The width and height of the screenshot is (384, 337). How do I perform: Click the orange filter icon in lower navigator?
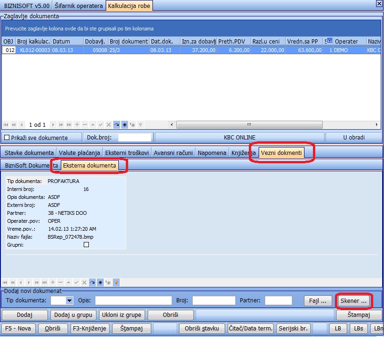click(116, 283)
